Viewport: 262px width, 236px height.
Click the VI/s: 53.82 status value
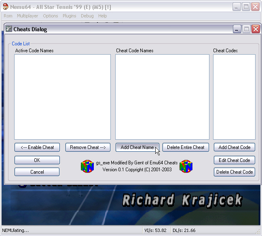click(x=155, y=230)
